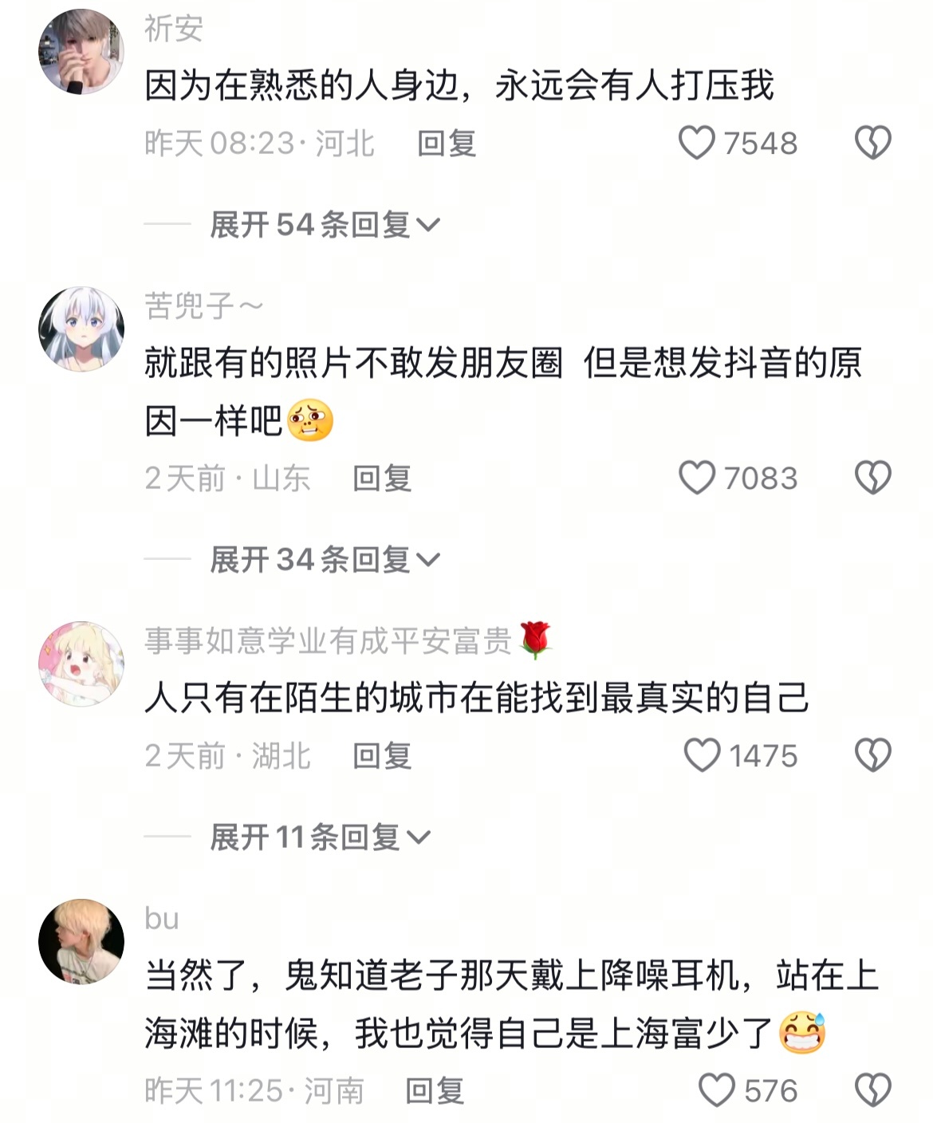The width and height of the screenshot is (933, 1123).
Task: Open bu's blond-haired avatar
Action: [x=81, y=941]
